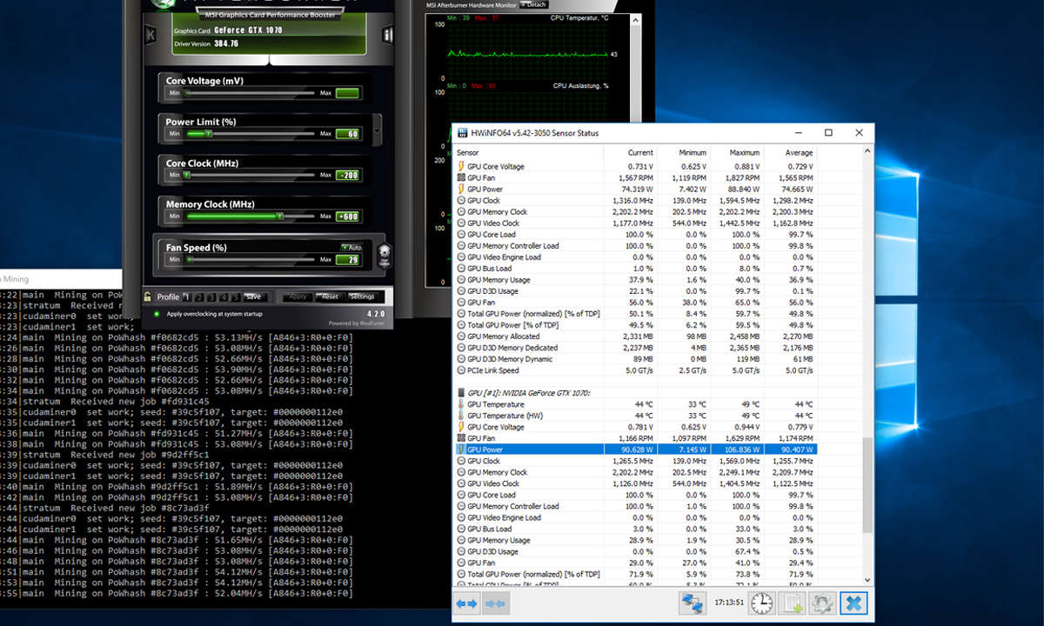
Task: Click the empty Core Voltage value box
Action: [348, 93]
